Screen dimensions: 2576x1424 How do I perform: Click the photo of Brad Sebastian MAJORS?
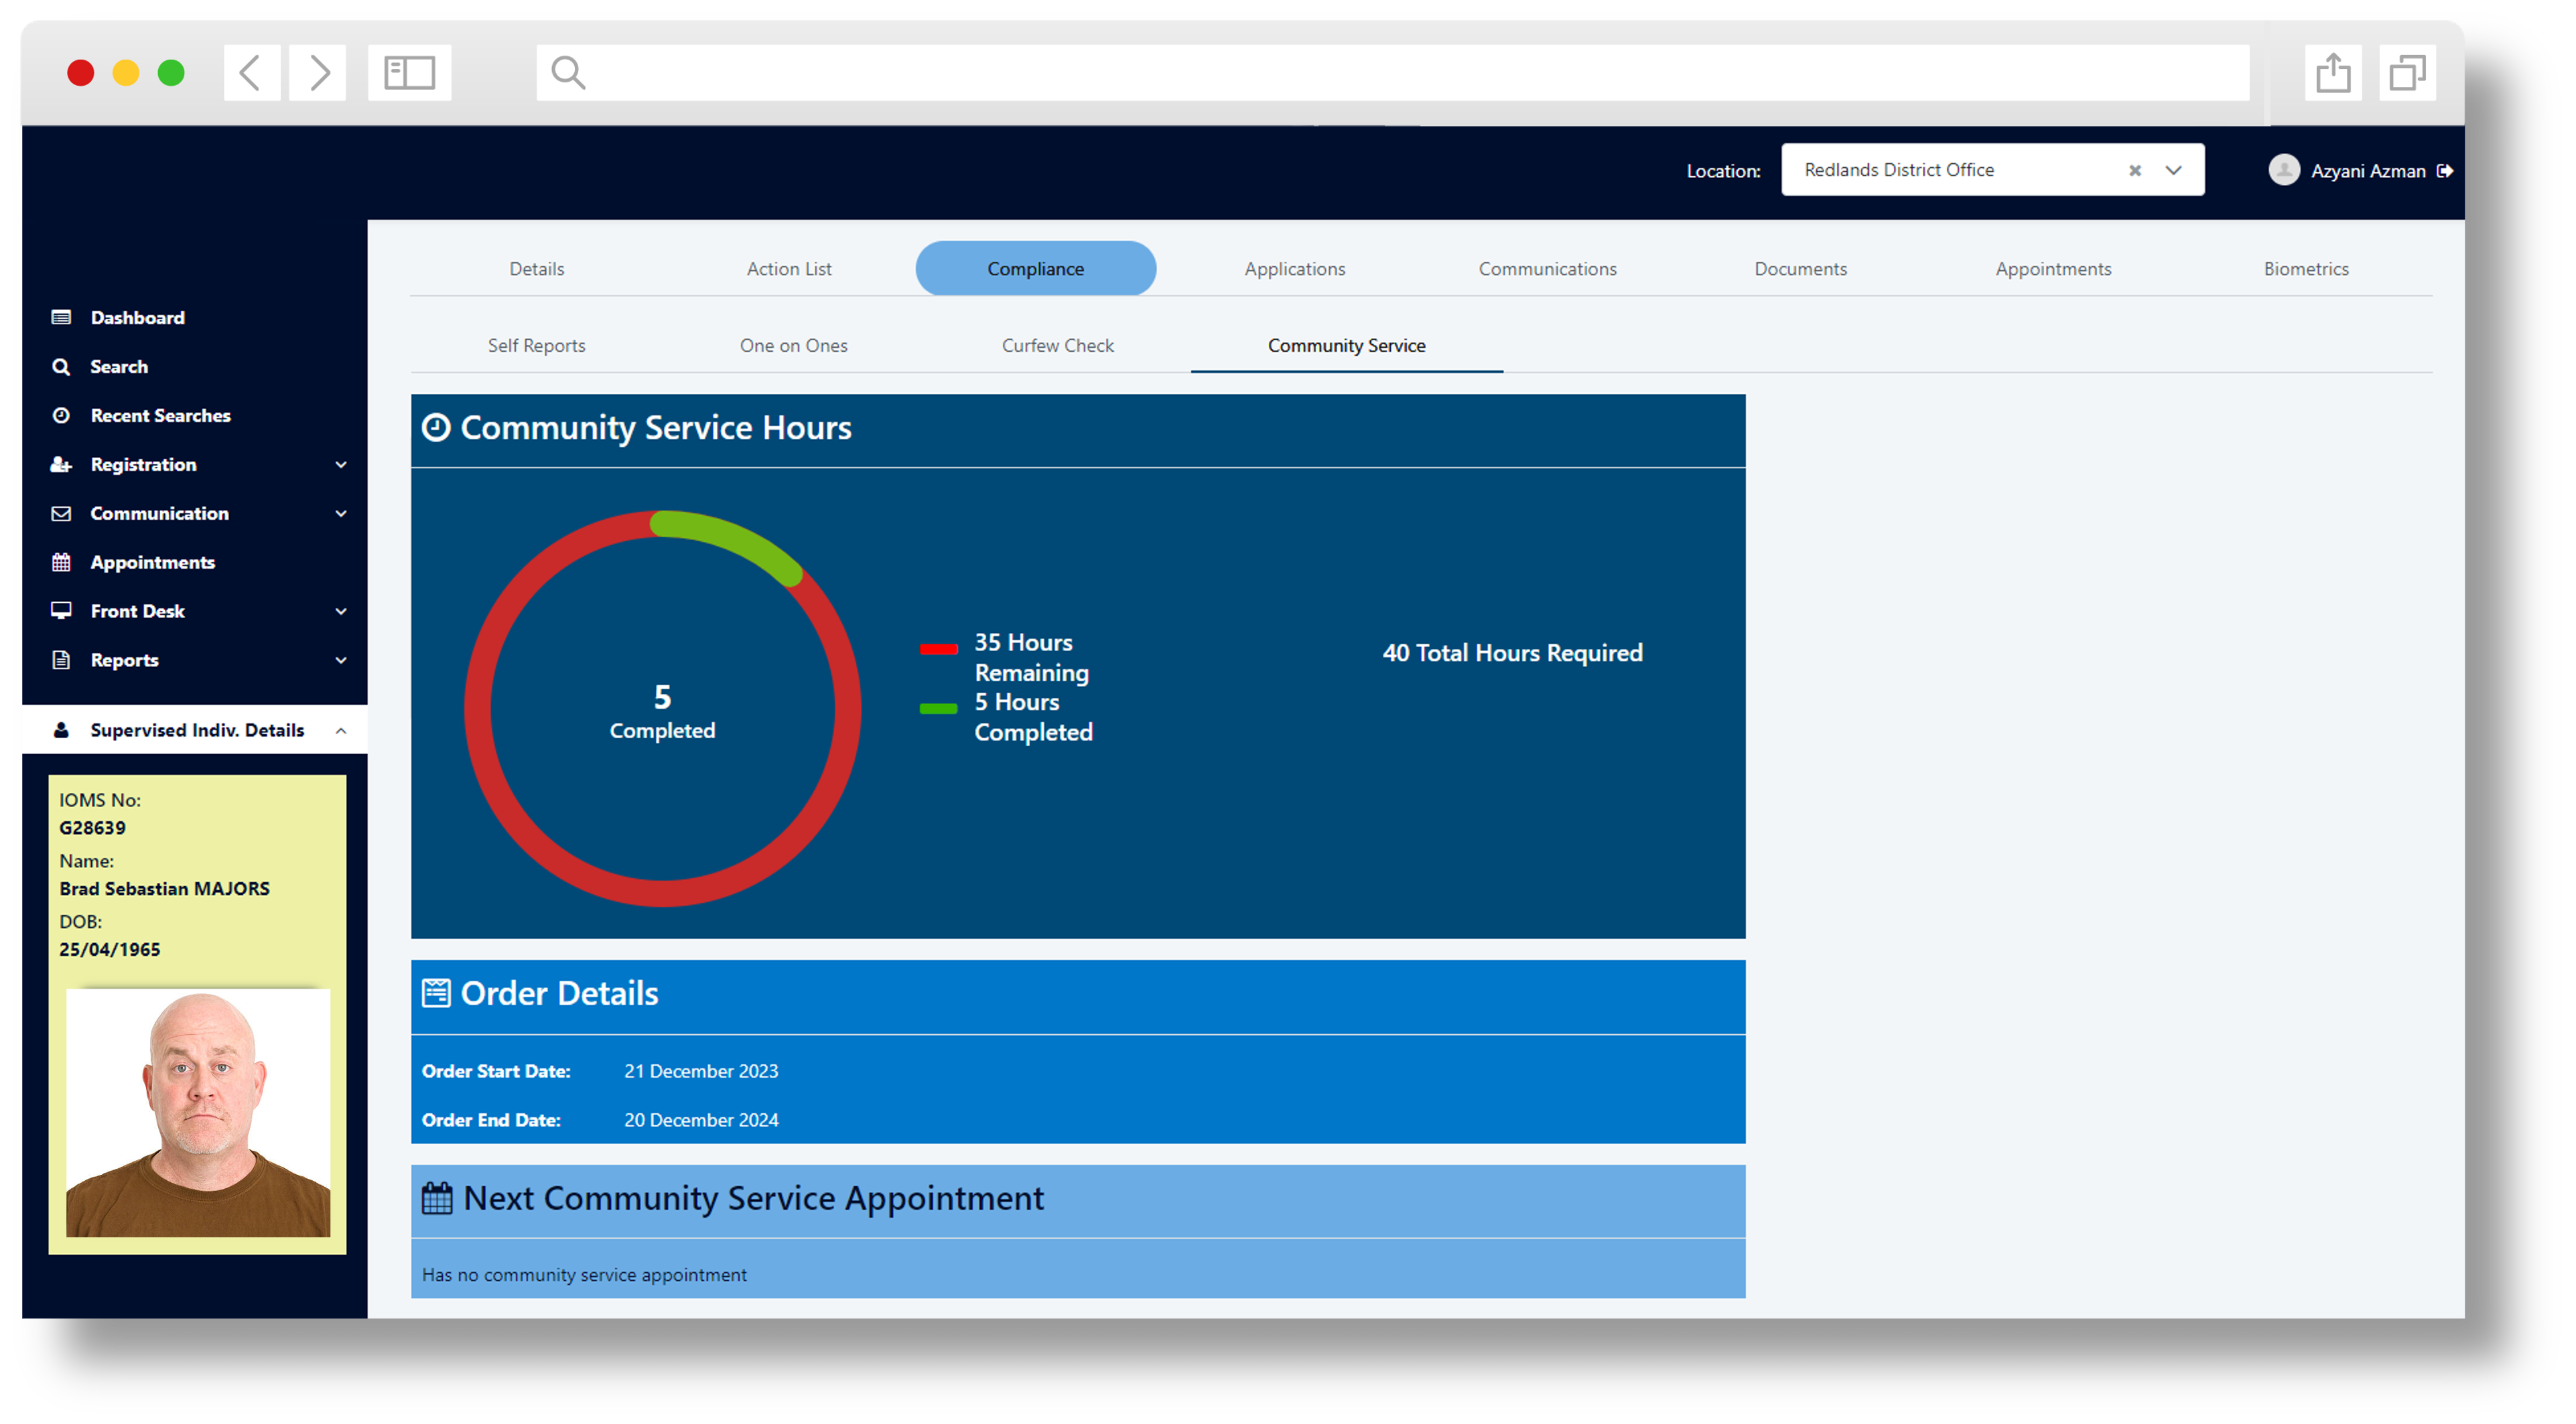(198, 1113)
